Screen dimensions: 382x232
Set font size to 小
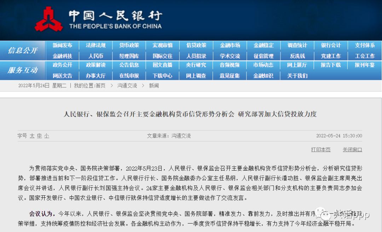(47, 136)
